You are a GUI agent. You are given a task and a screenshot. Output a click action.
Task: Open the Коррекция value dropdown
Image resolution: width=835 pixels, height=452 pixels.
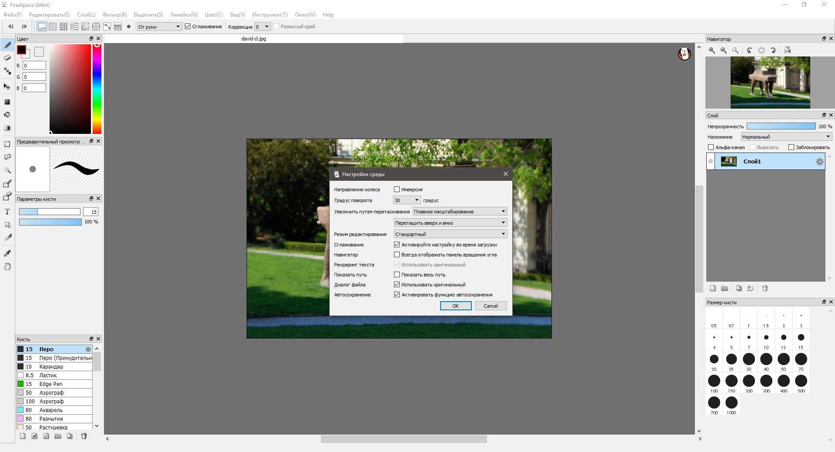pos(262,27)
